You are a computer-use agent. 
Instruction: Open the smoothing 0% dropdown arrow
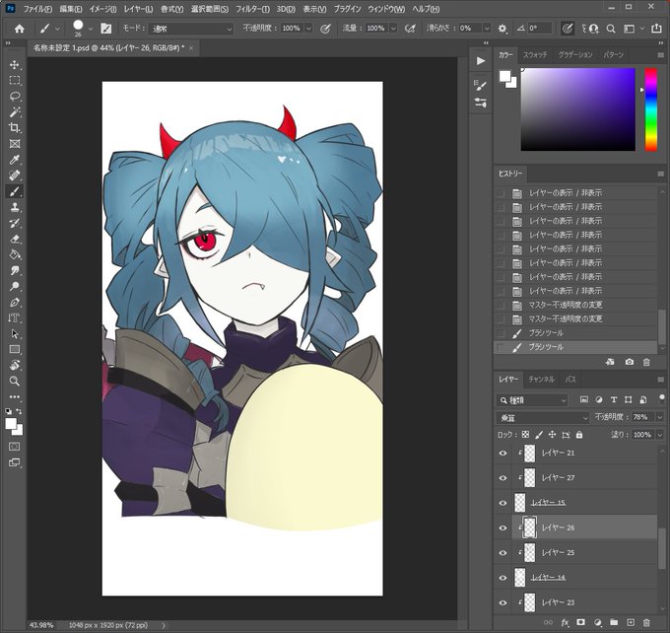pyautogui.click(x=487, y=29)
